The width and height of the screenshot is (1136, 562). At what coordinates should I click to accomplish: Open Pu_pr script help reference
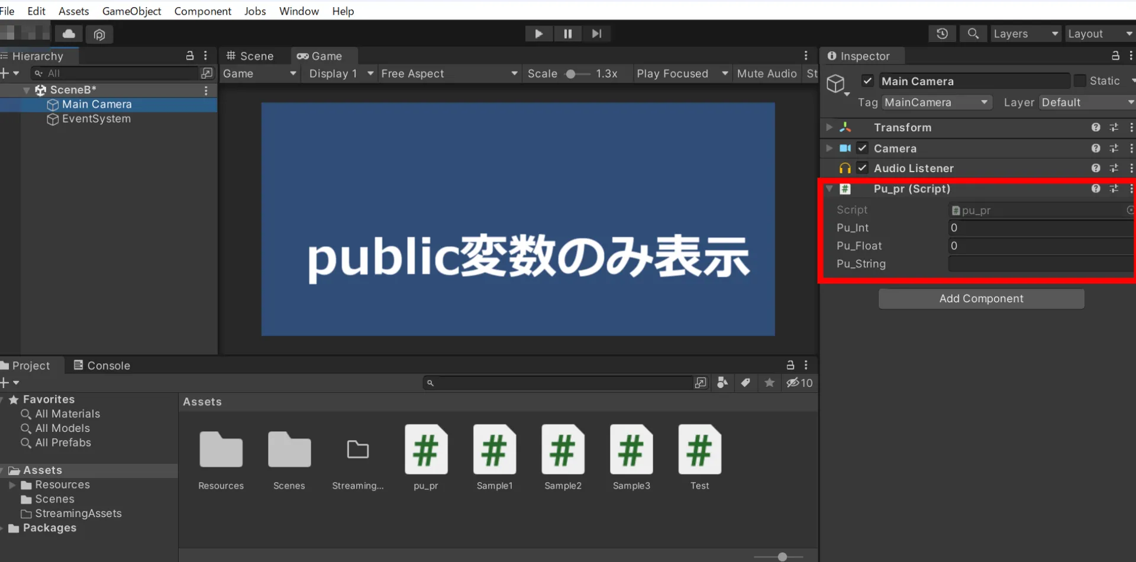point(1096,188)
